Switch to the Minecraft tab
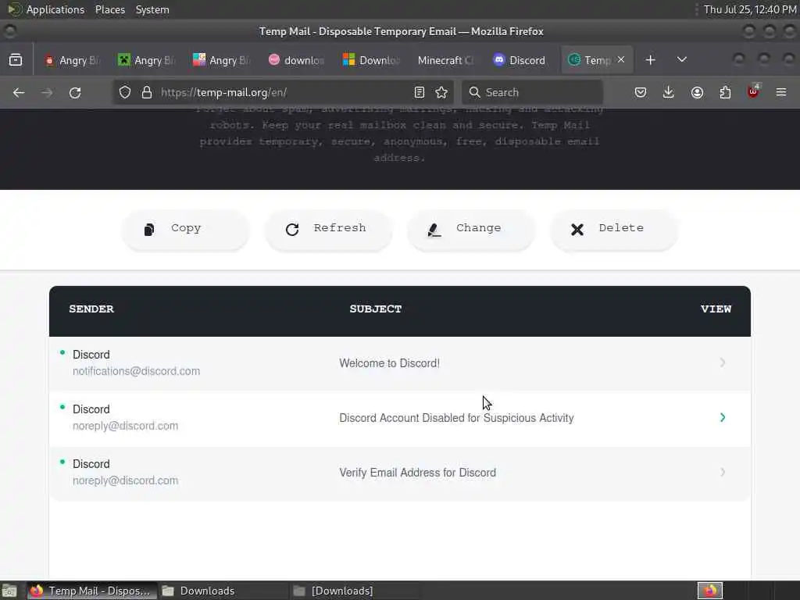This screenshot has width=800, height=600. tap(446, 60)
